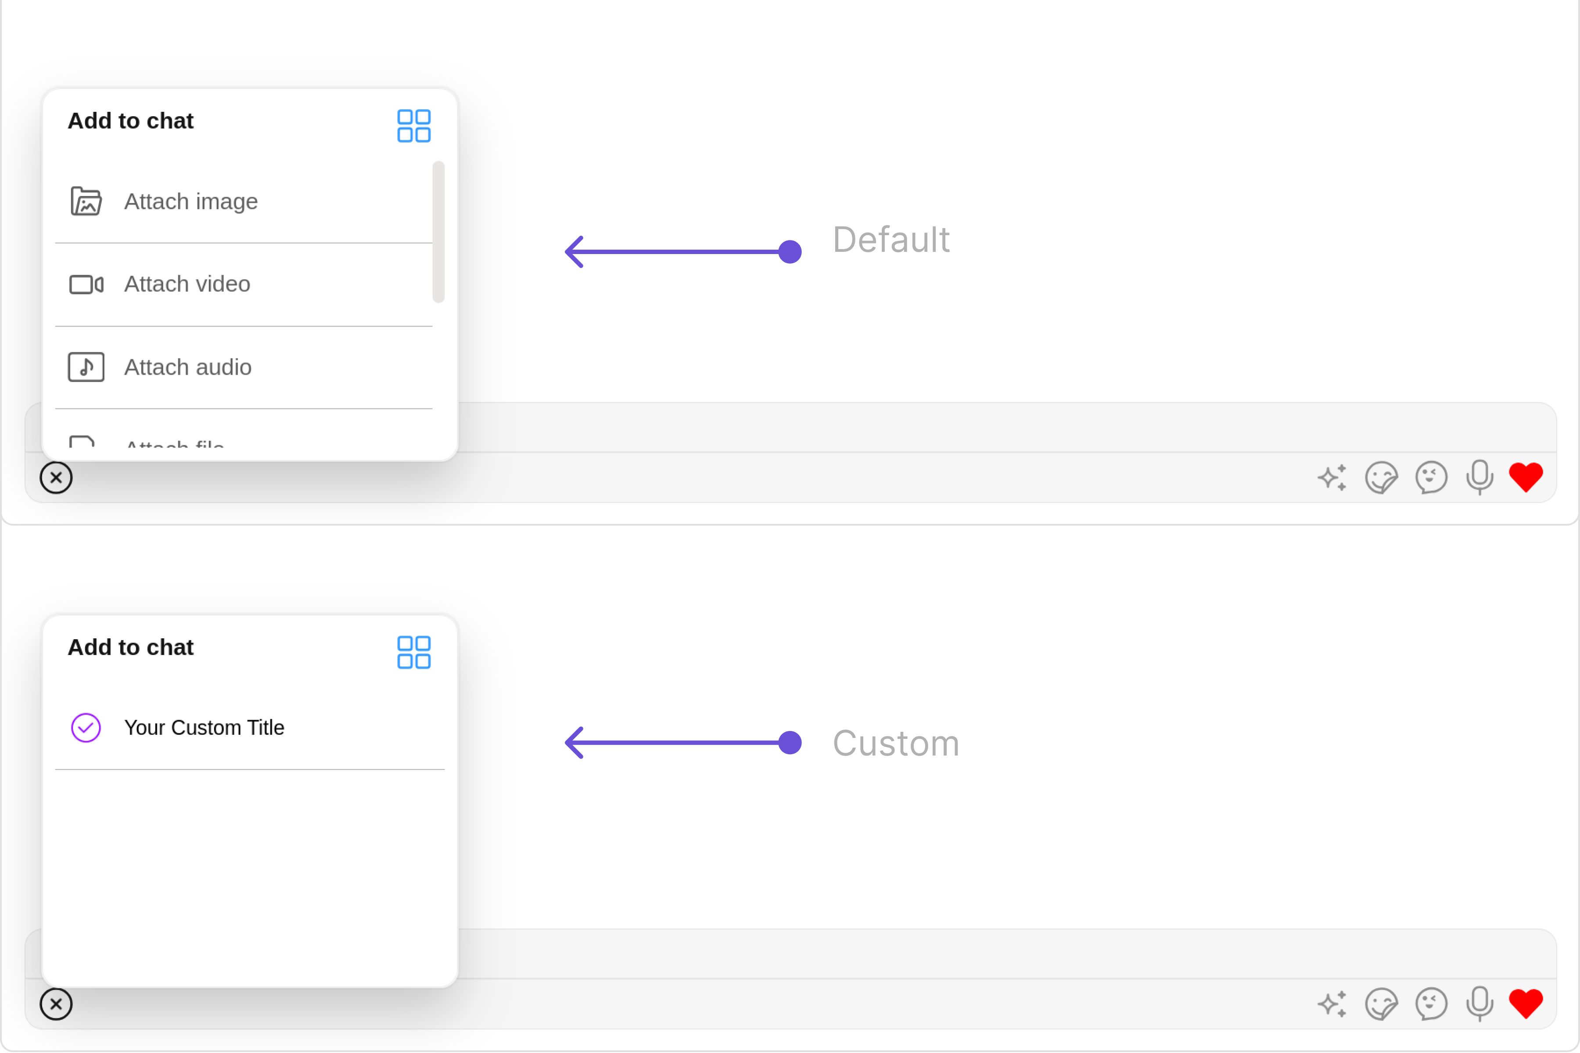Open AI sparkle assistant in Custom composer
Viewport: 1580px width, 1053px height.
pyautogui.click(x=1332, y=1005)
